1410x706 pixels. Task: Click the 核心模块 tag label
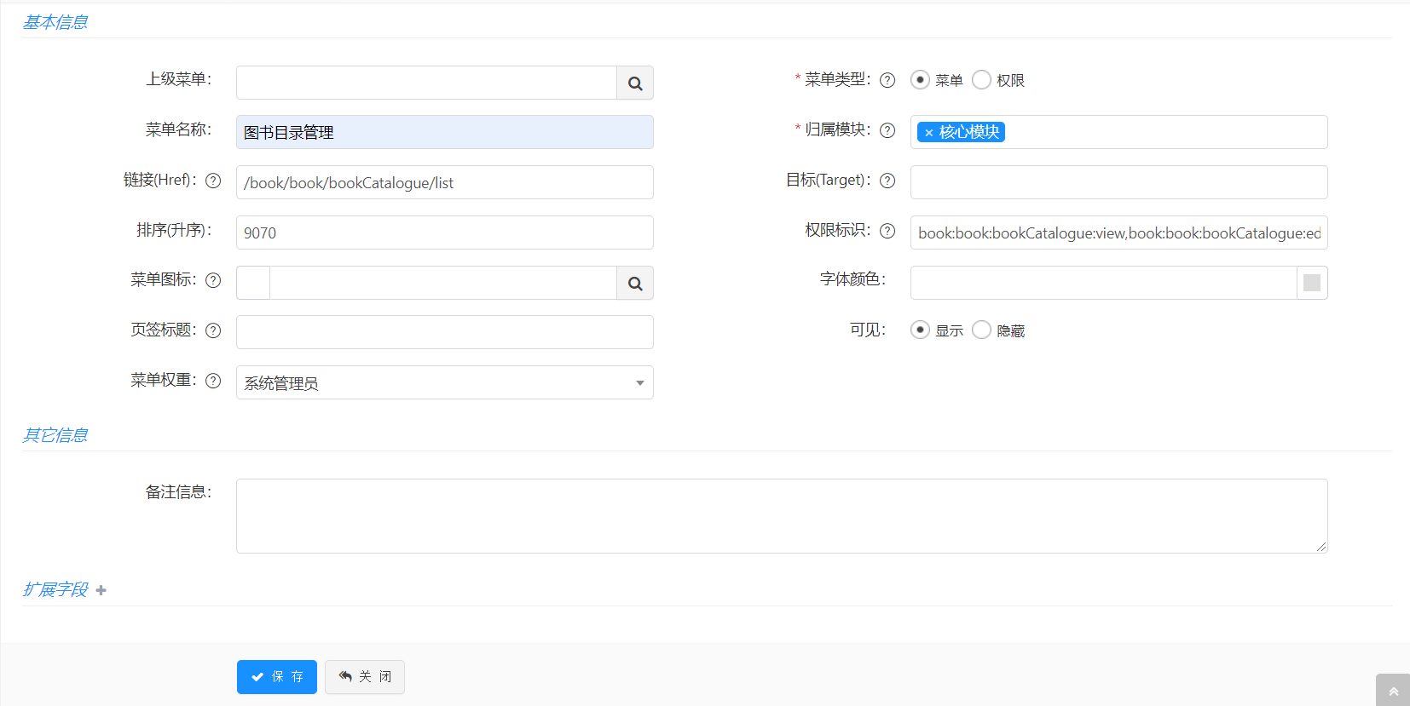click(969, 132)
